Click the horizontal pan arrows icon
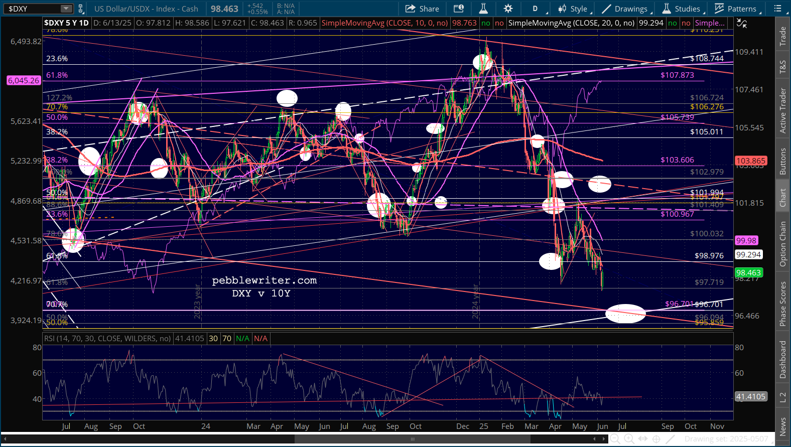The image size is (791, 447). (642, 439)
